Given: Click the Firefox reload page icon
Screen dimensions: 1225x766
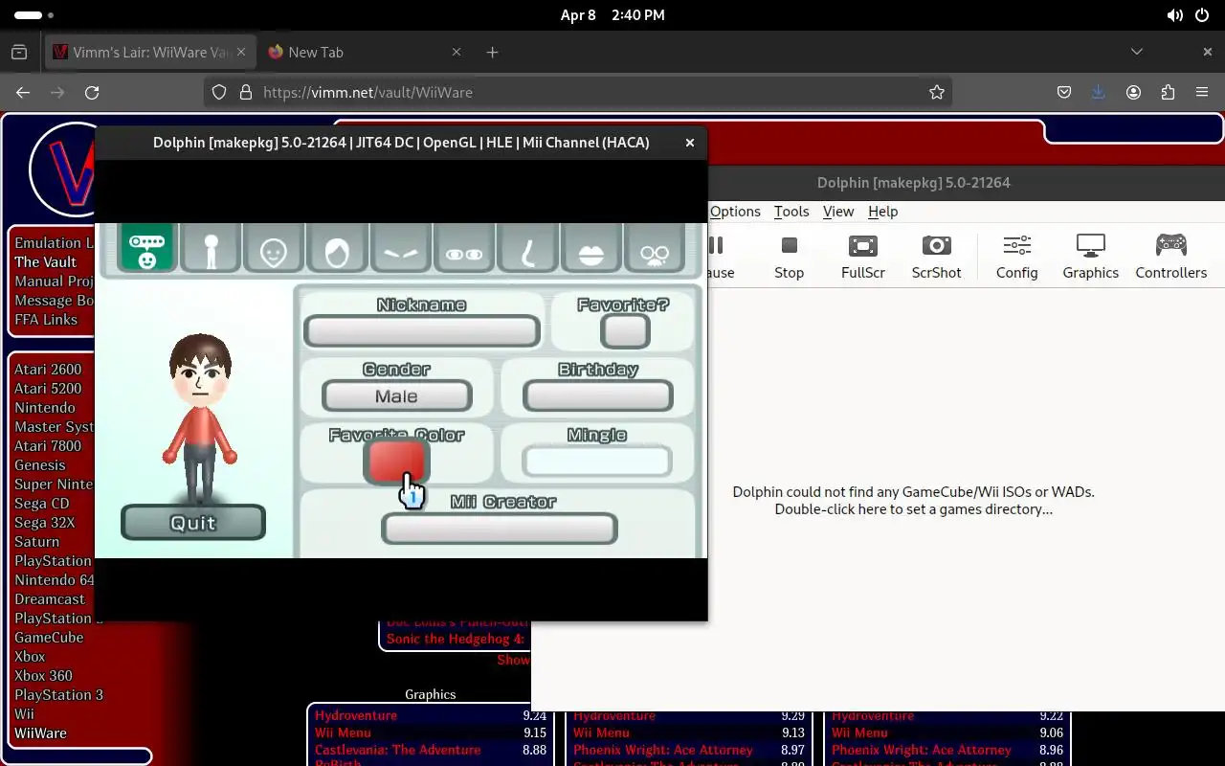Looking at the screenshot, I should [92, 92].
